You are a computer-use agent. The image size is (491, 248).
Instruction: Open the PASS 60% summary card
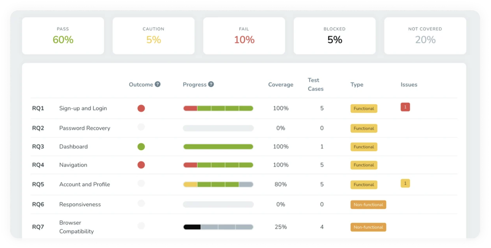63,36
